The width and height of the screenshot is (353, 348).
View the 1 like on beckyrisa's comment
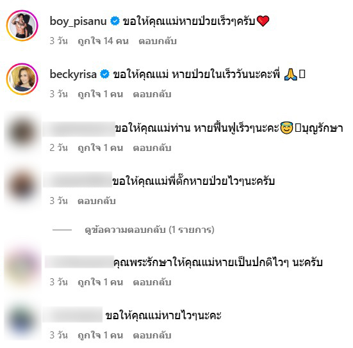pyautogui.click(x=101, y=94)
